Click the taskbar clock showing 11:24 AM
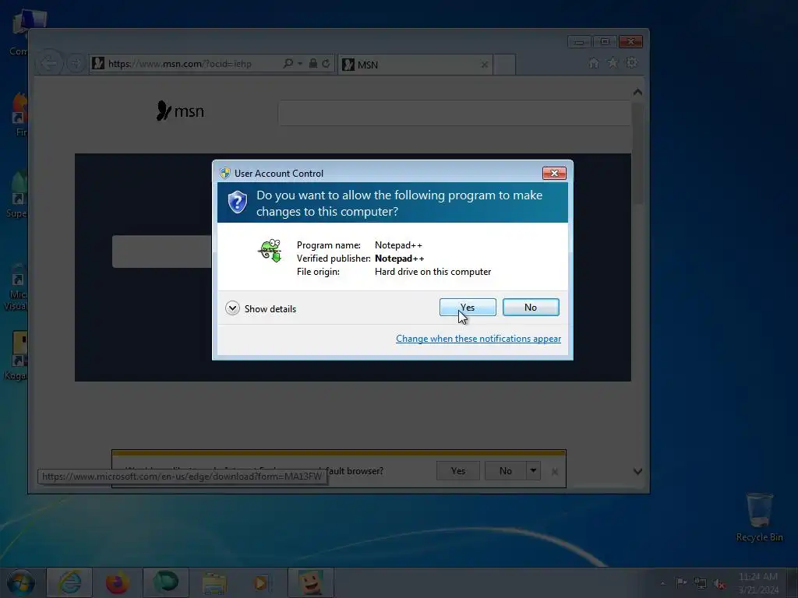Screen dimensions: 798x598 click(x=757, y=582)
